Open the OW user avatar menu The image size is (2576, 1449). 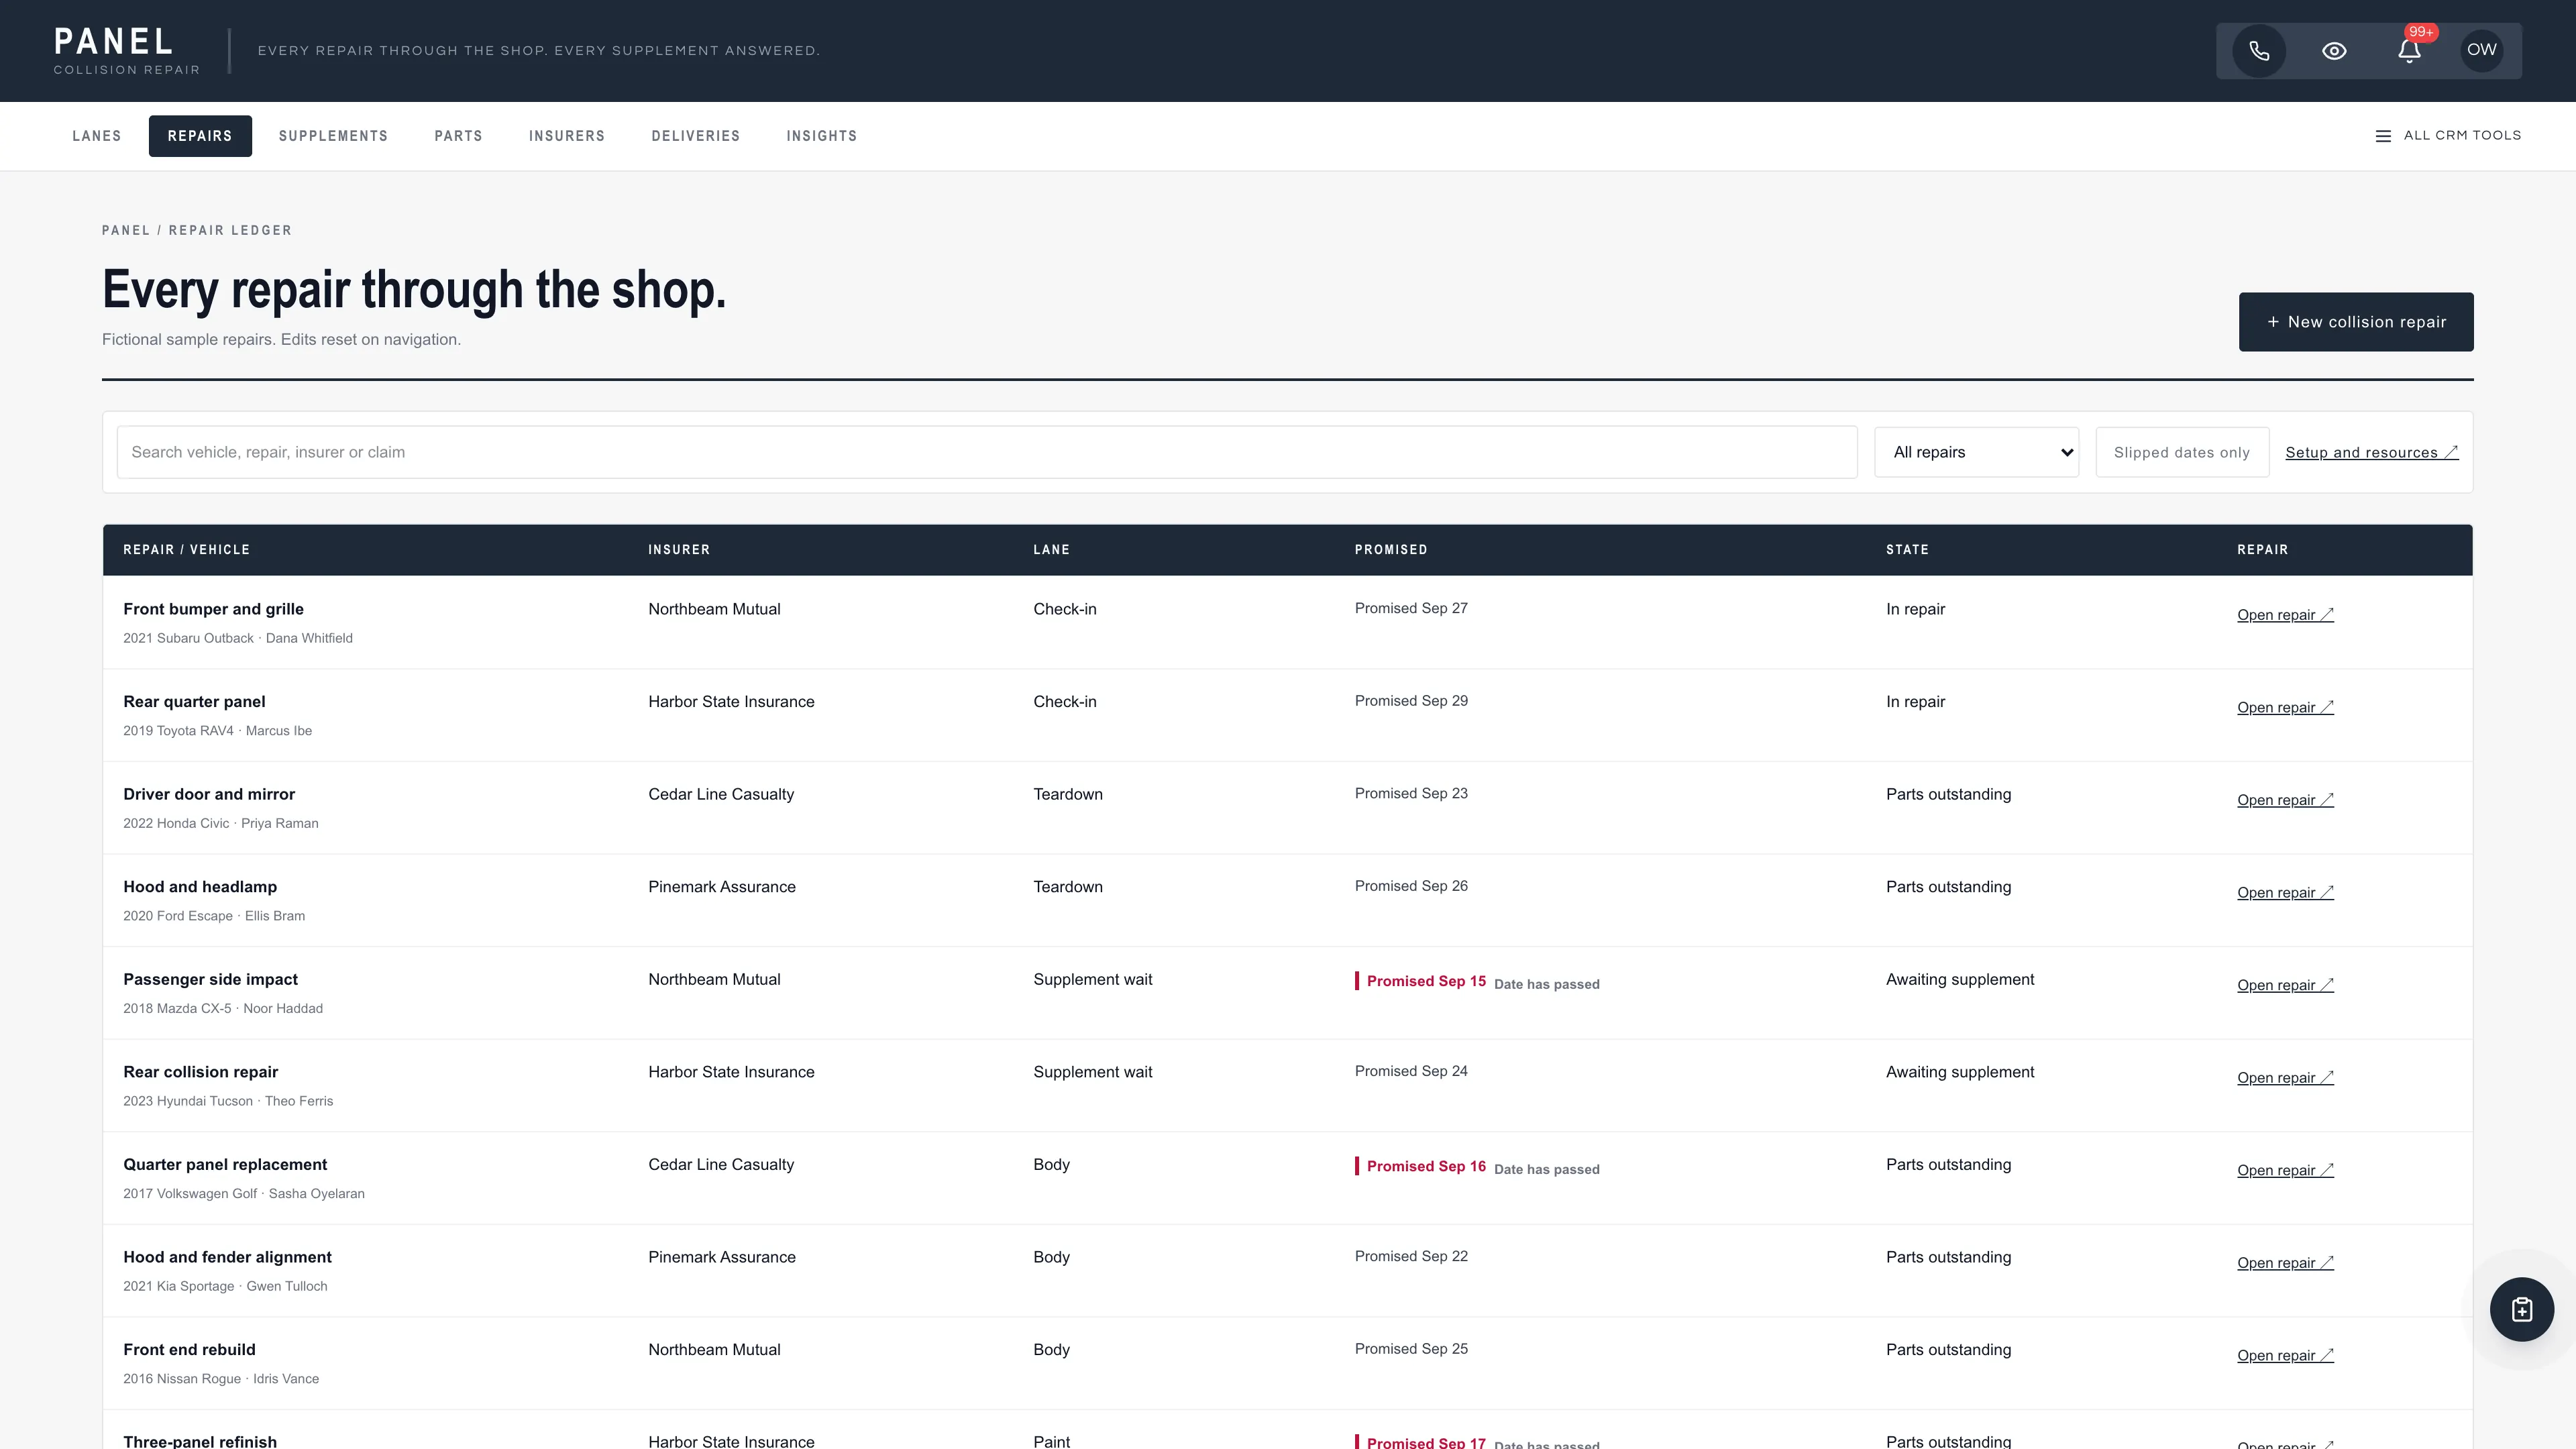pyautogui.click(x=2481, y=51)
